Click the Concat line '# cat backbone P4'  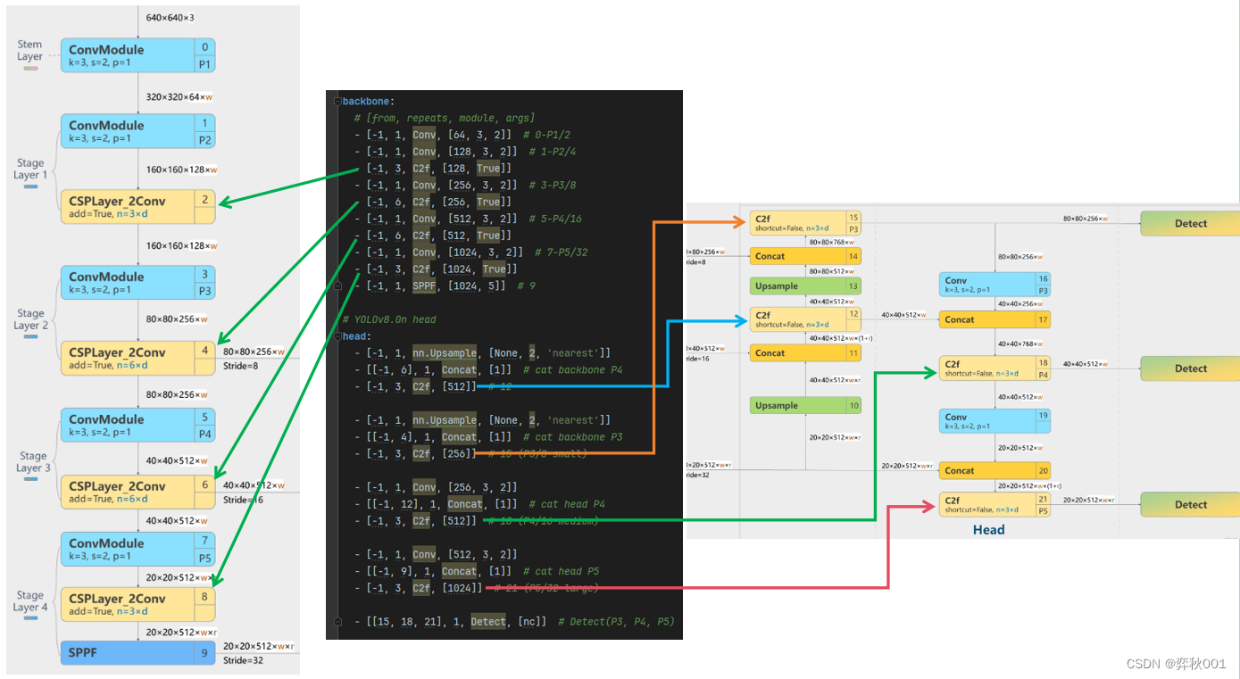coord(488,369)
